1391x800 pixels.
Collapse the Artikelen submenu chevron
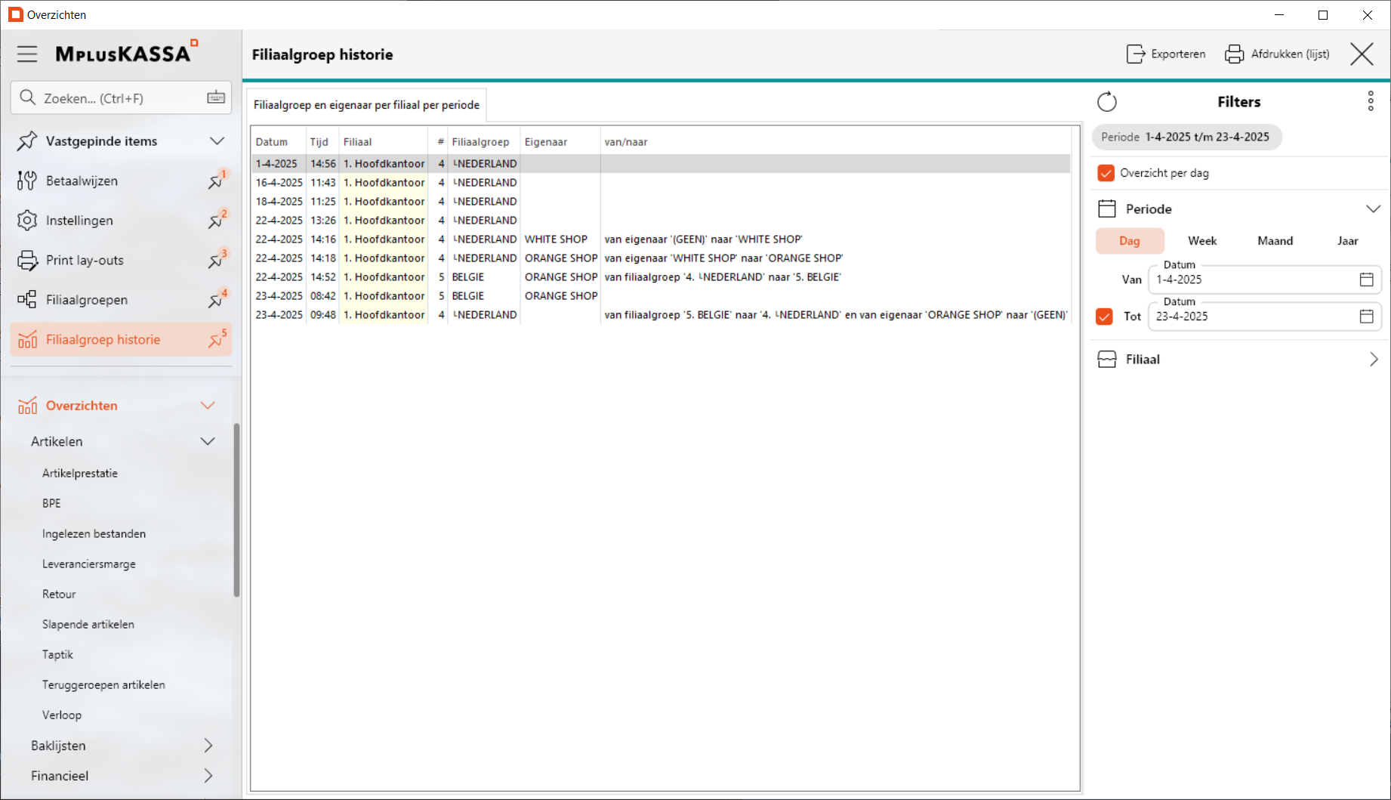(x=208, y=441)
